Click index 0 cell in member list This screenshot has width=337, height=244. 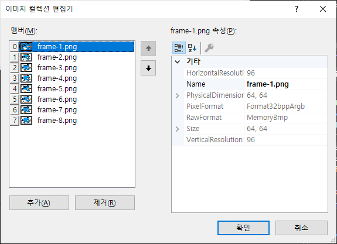(x=15, y=47)
